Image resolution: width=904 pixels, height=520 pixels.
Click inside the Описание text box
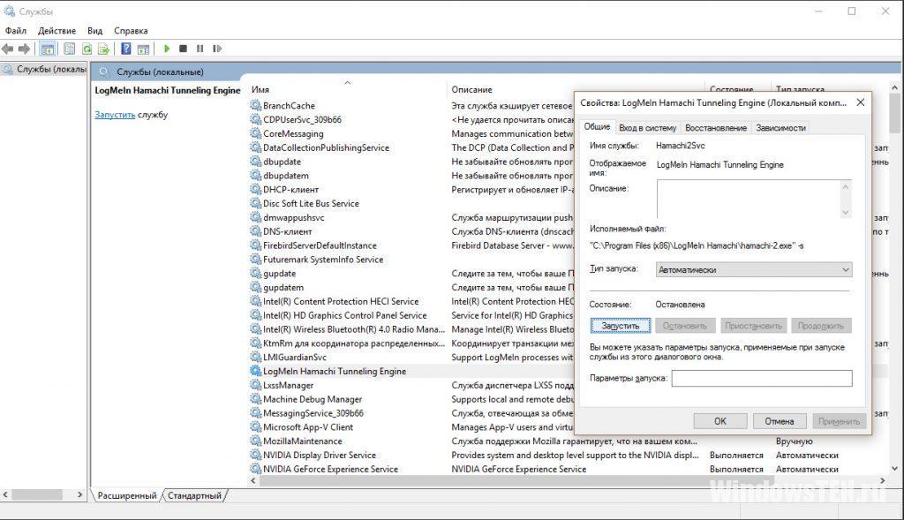coord(749,199)
